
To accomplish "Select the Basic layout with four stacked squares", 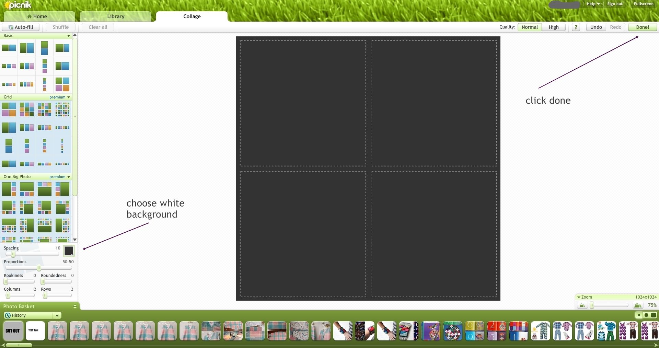I will [x=45, y=84].
